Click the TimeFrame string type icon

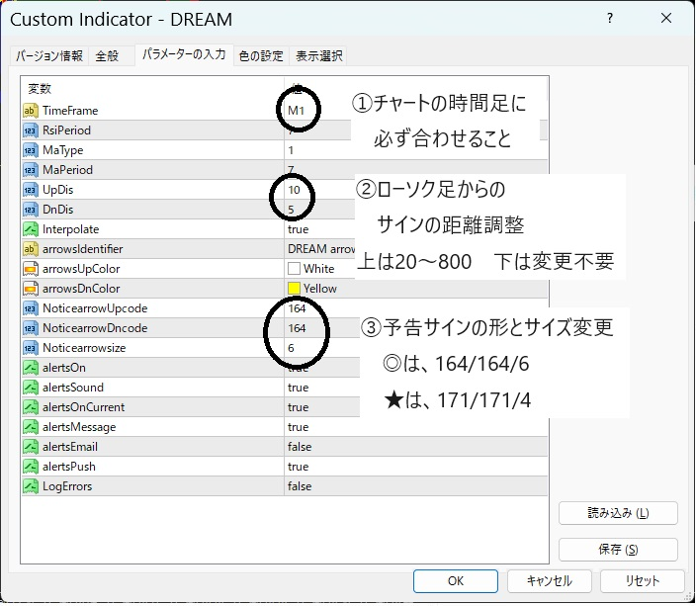pyautogui.click(x=31, y=110)
